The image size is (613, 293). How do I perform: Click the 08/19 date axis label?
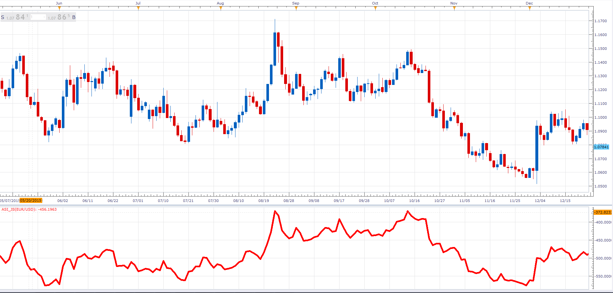coord(263,201)
